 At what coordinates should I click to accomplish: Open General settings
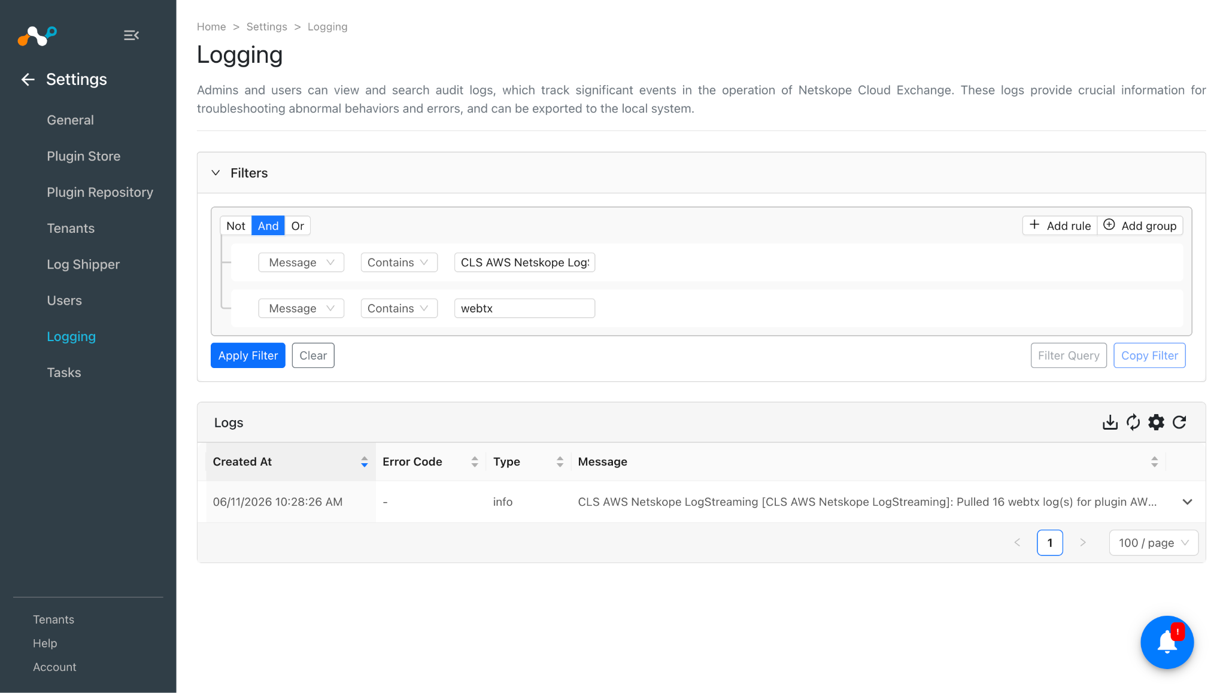[70, 120]
